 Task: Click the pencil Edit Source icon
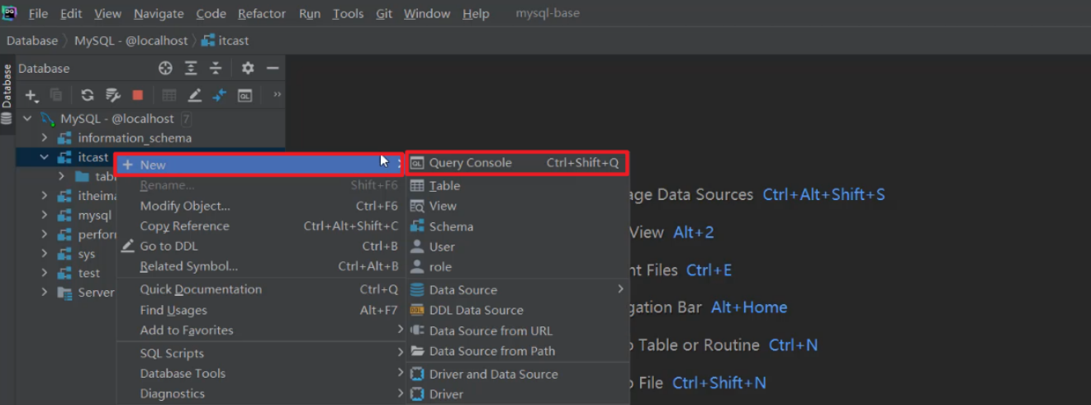(194, 95)
